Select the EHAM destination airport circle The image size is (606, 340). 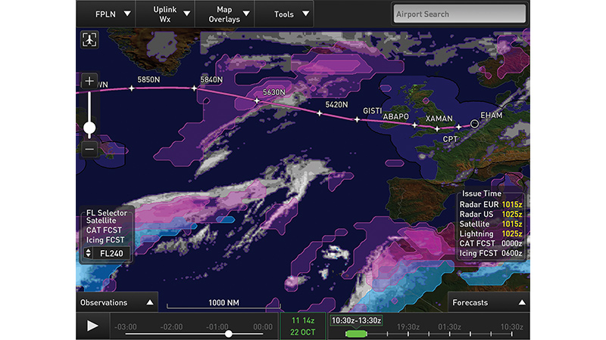474,124
